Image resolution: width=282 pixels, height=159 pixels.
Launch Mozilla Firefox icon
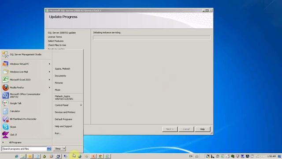click(5, 87)
